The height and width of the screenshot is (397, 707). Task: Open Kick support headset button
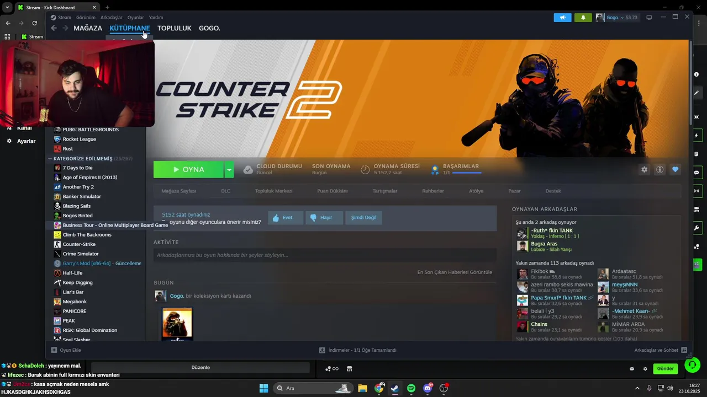(692, 365)
